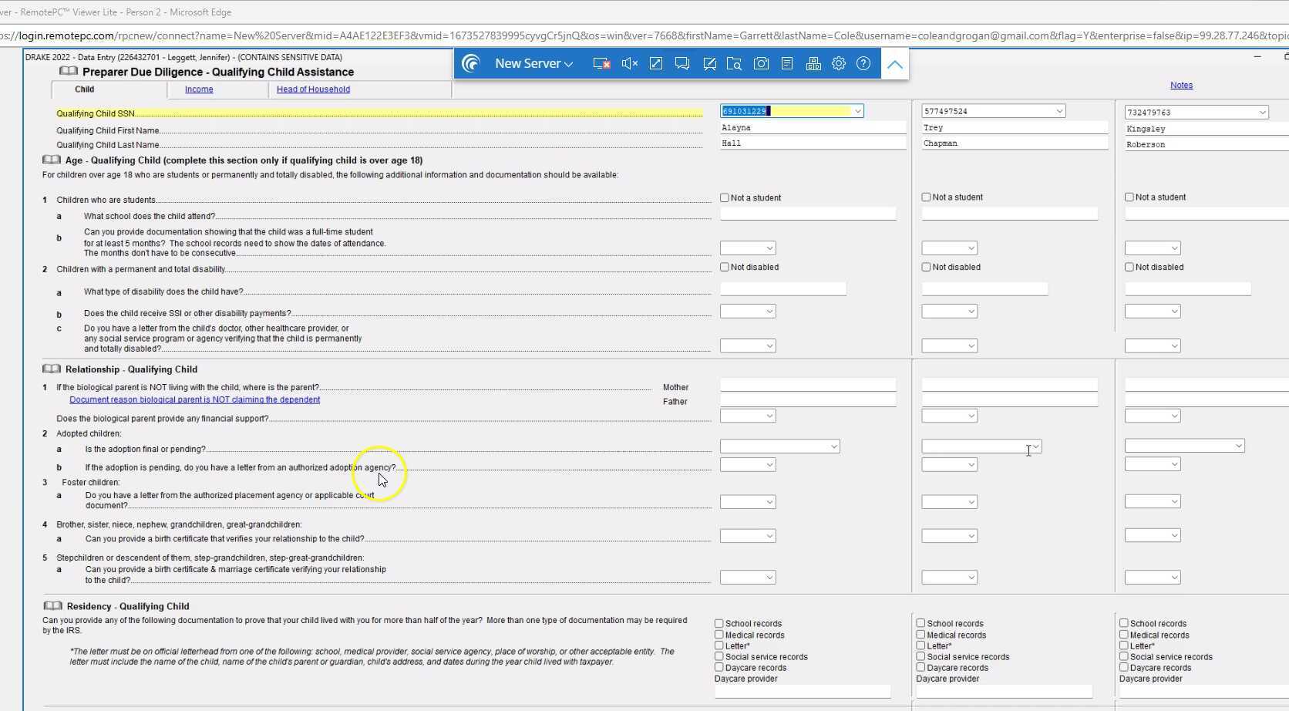Toggle the muted speaker icon
This screenshot has height=711, width=1289.
pyautogui.click(x=629, y=64)
